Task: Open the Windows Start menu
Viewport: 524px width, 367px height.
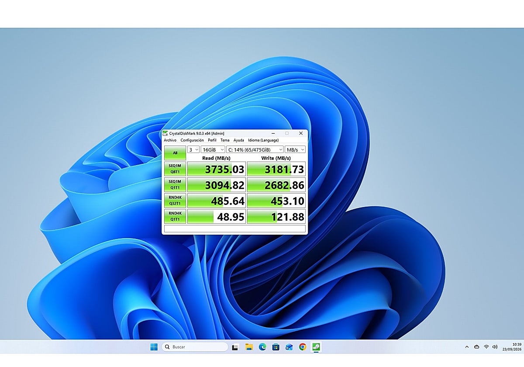Action: (154, 347)
